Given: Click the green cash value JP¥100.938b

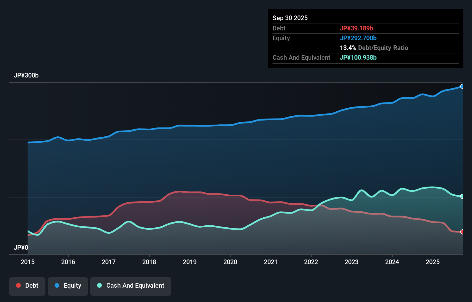Looking at the screenshot, I should (358, 57).
